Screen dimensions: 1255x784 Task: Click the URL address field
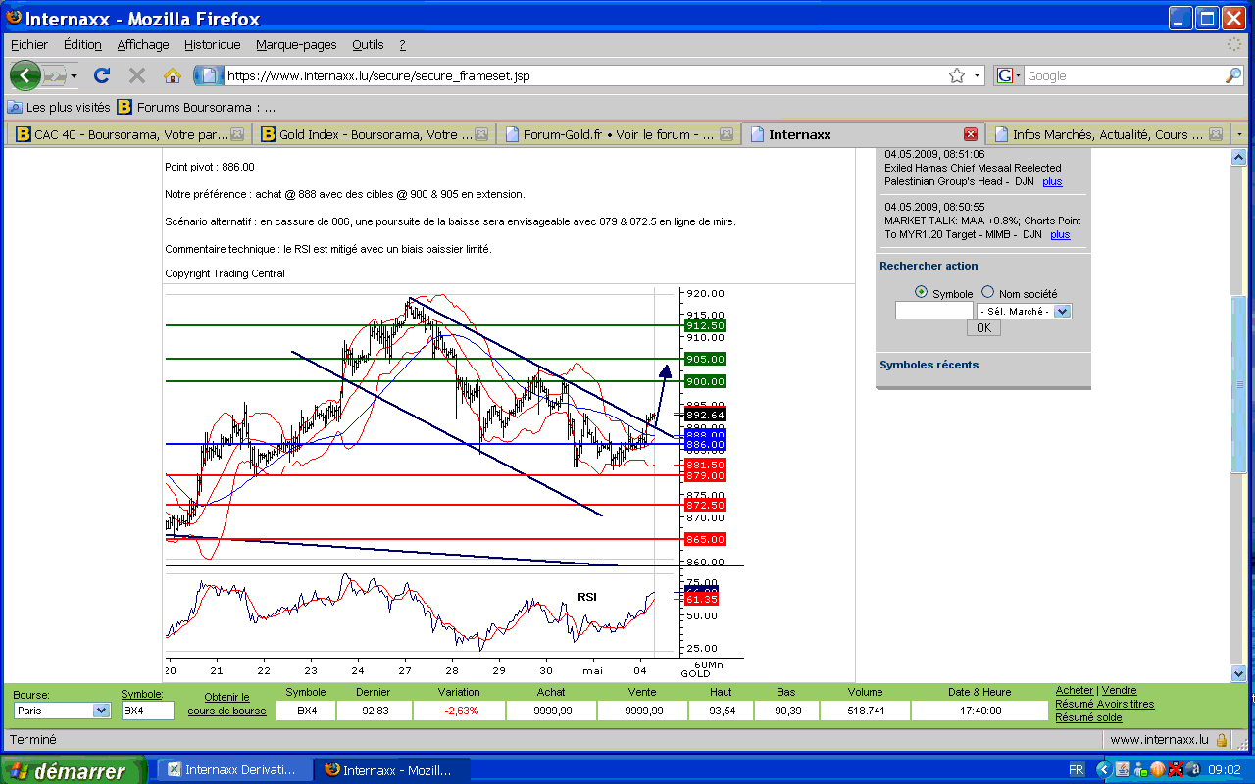pos(585,75)
